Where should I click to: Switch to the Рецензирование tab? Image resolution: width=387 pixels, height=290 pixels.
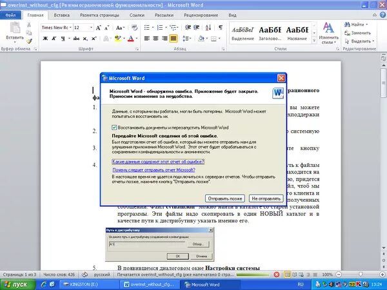click(x=201, y=15)
